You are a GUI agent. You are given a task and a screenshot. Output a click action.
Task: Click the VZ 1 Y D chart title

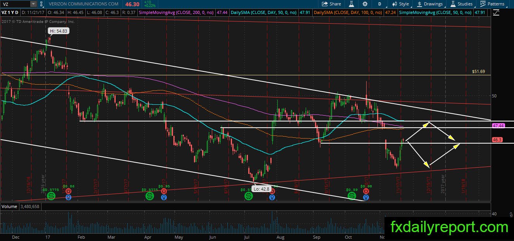(x=11, y=12)
